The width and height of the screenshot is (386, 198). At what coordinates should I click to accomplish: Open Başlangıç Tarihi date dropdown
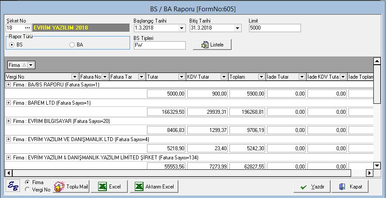click(x=182, y=28)
